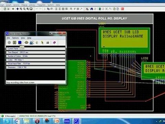The image size is (165, 124).
Task: Click the yellow-green page icon near the toolbar's right end
Action: pos(114,9)
